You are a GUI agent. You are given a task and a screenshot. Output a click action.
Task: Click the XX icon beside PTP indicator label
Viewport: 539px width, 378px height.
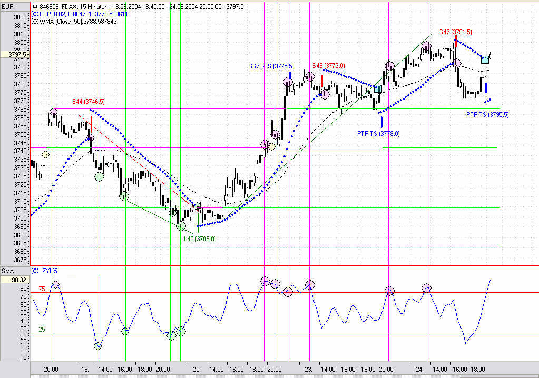[x=35, y=14]
